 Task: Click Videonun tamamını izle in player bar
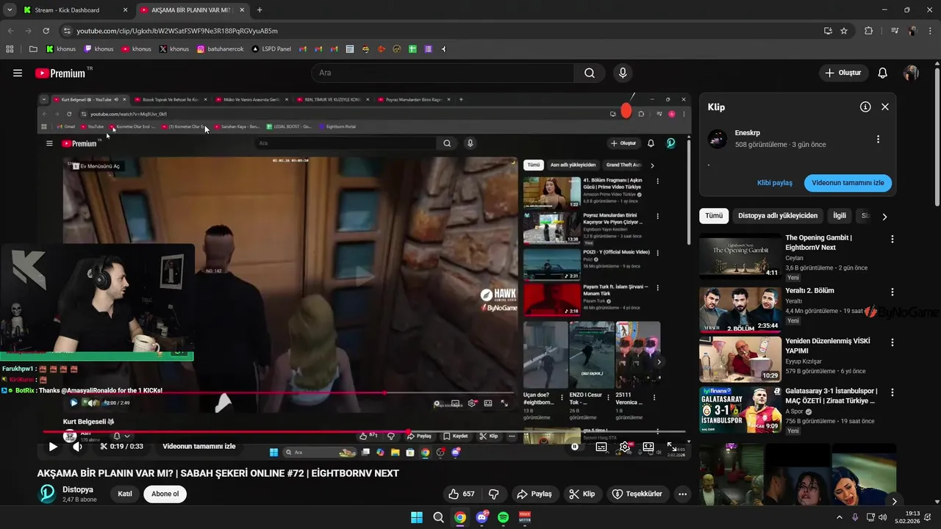(x=199, y=446)
